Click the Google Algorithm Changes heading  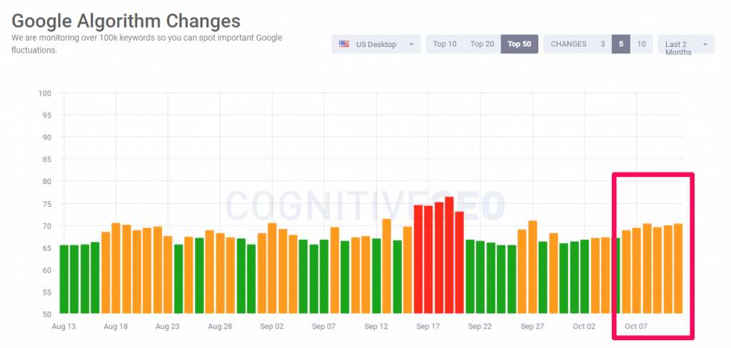(126, 21)
